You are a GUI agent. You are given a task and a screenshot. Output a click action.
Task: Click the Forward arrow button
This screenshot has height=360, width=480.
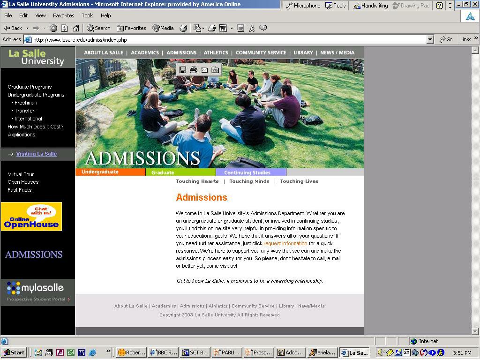tap(36, 28)
